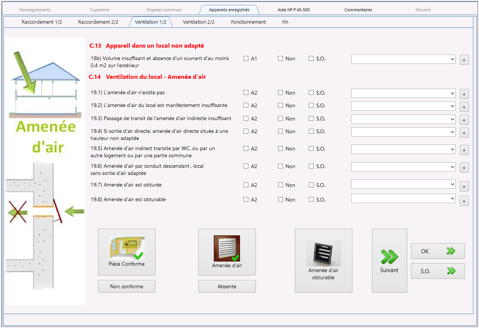Click the Amenée d'air obturable icon button
The height and width of the screenshot is (328, 479).
pyautogui.click(x=323, y=260)
